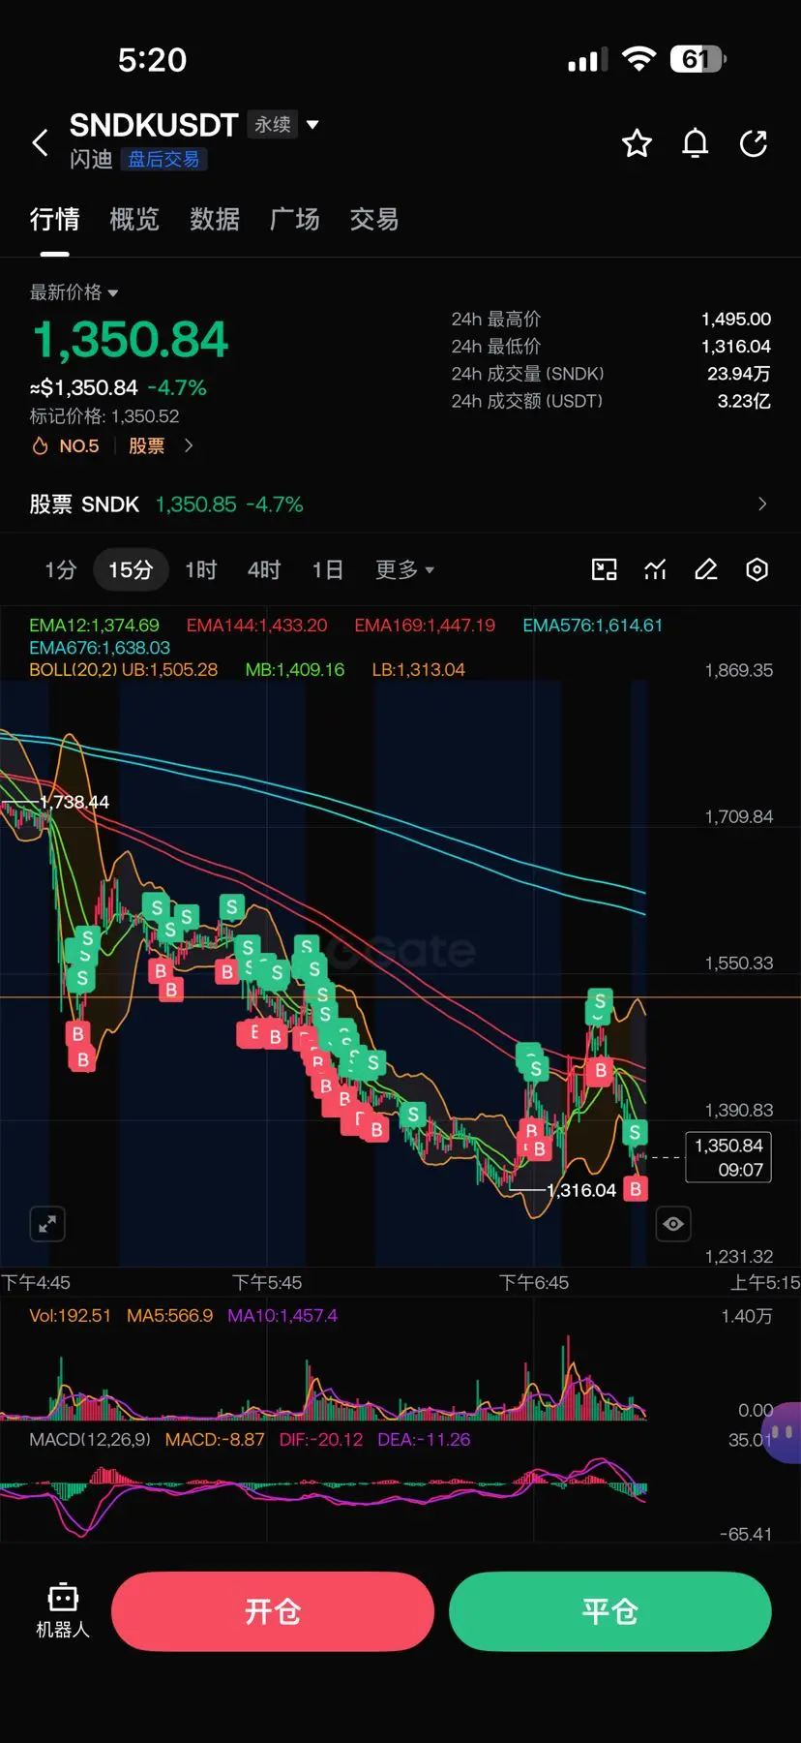The image size is (801, 1743).
Task: Tap the Wi-Fi icon in status bar
Action: 638,59
